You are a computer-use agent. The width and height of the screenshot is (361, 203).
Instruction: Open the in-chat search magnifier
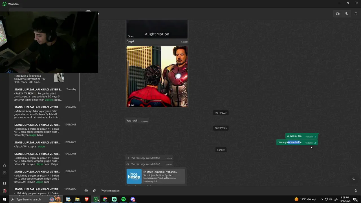click(x=356, y=14)
